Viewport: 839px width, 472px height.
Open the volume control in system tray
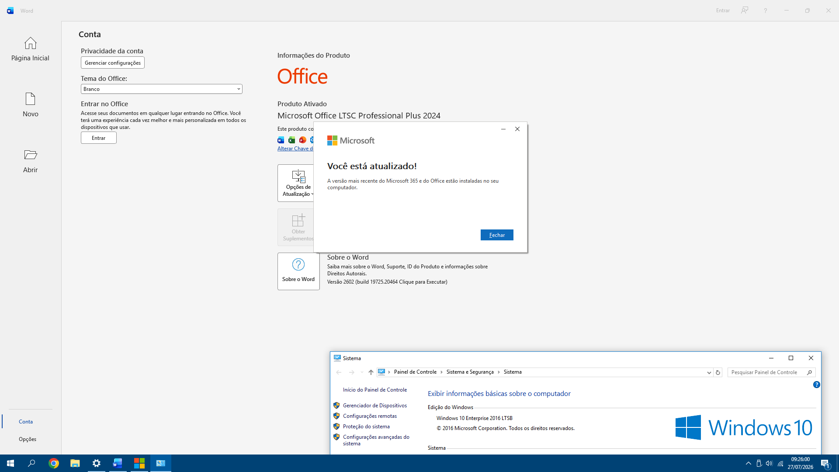(769, 463)
